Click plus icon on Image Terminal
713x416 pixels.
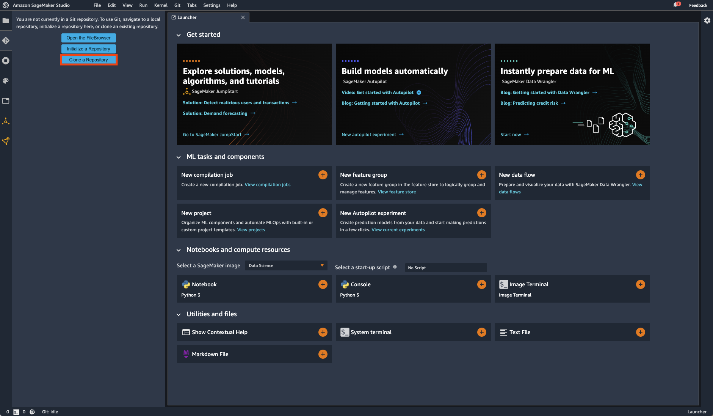[641, 284]
